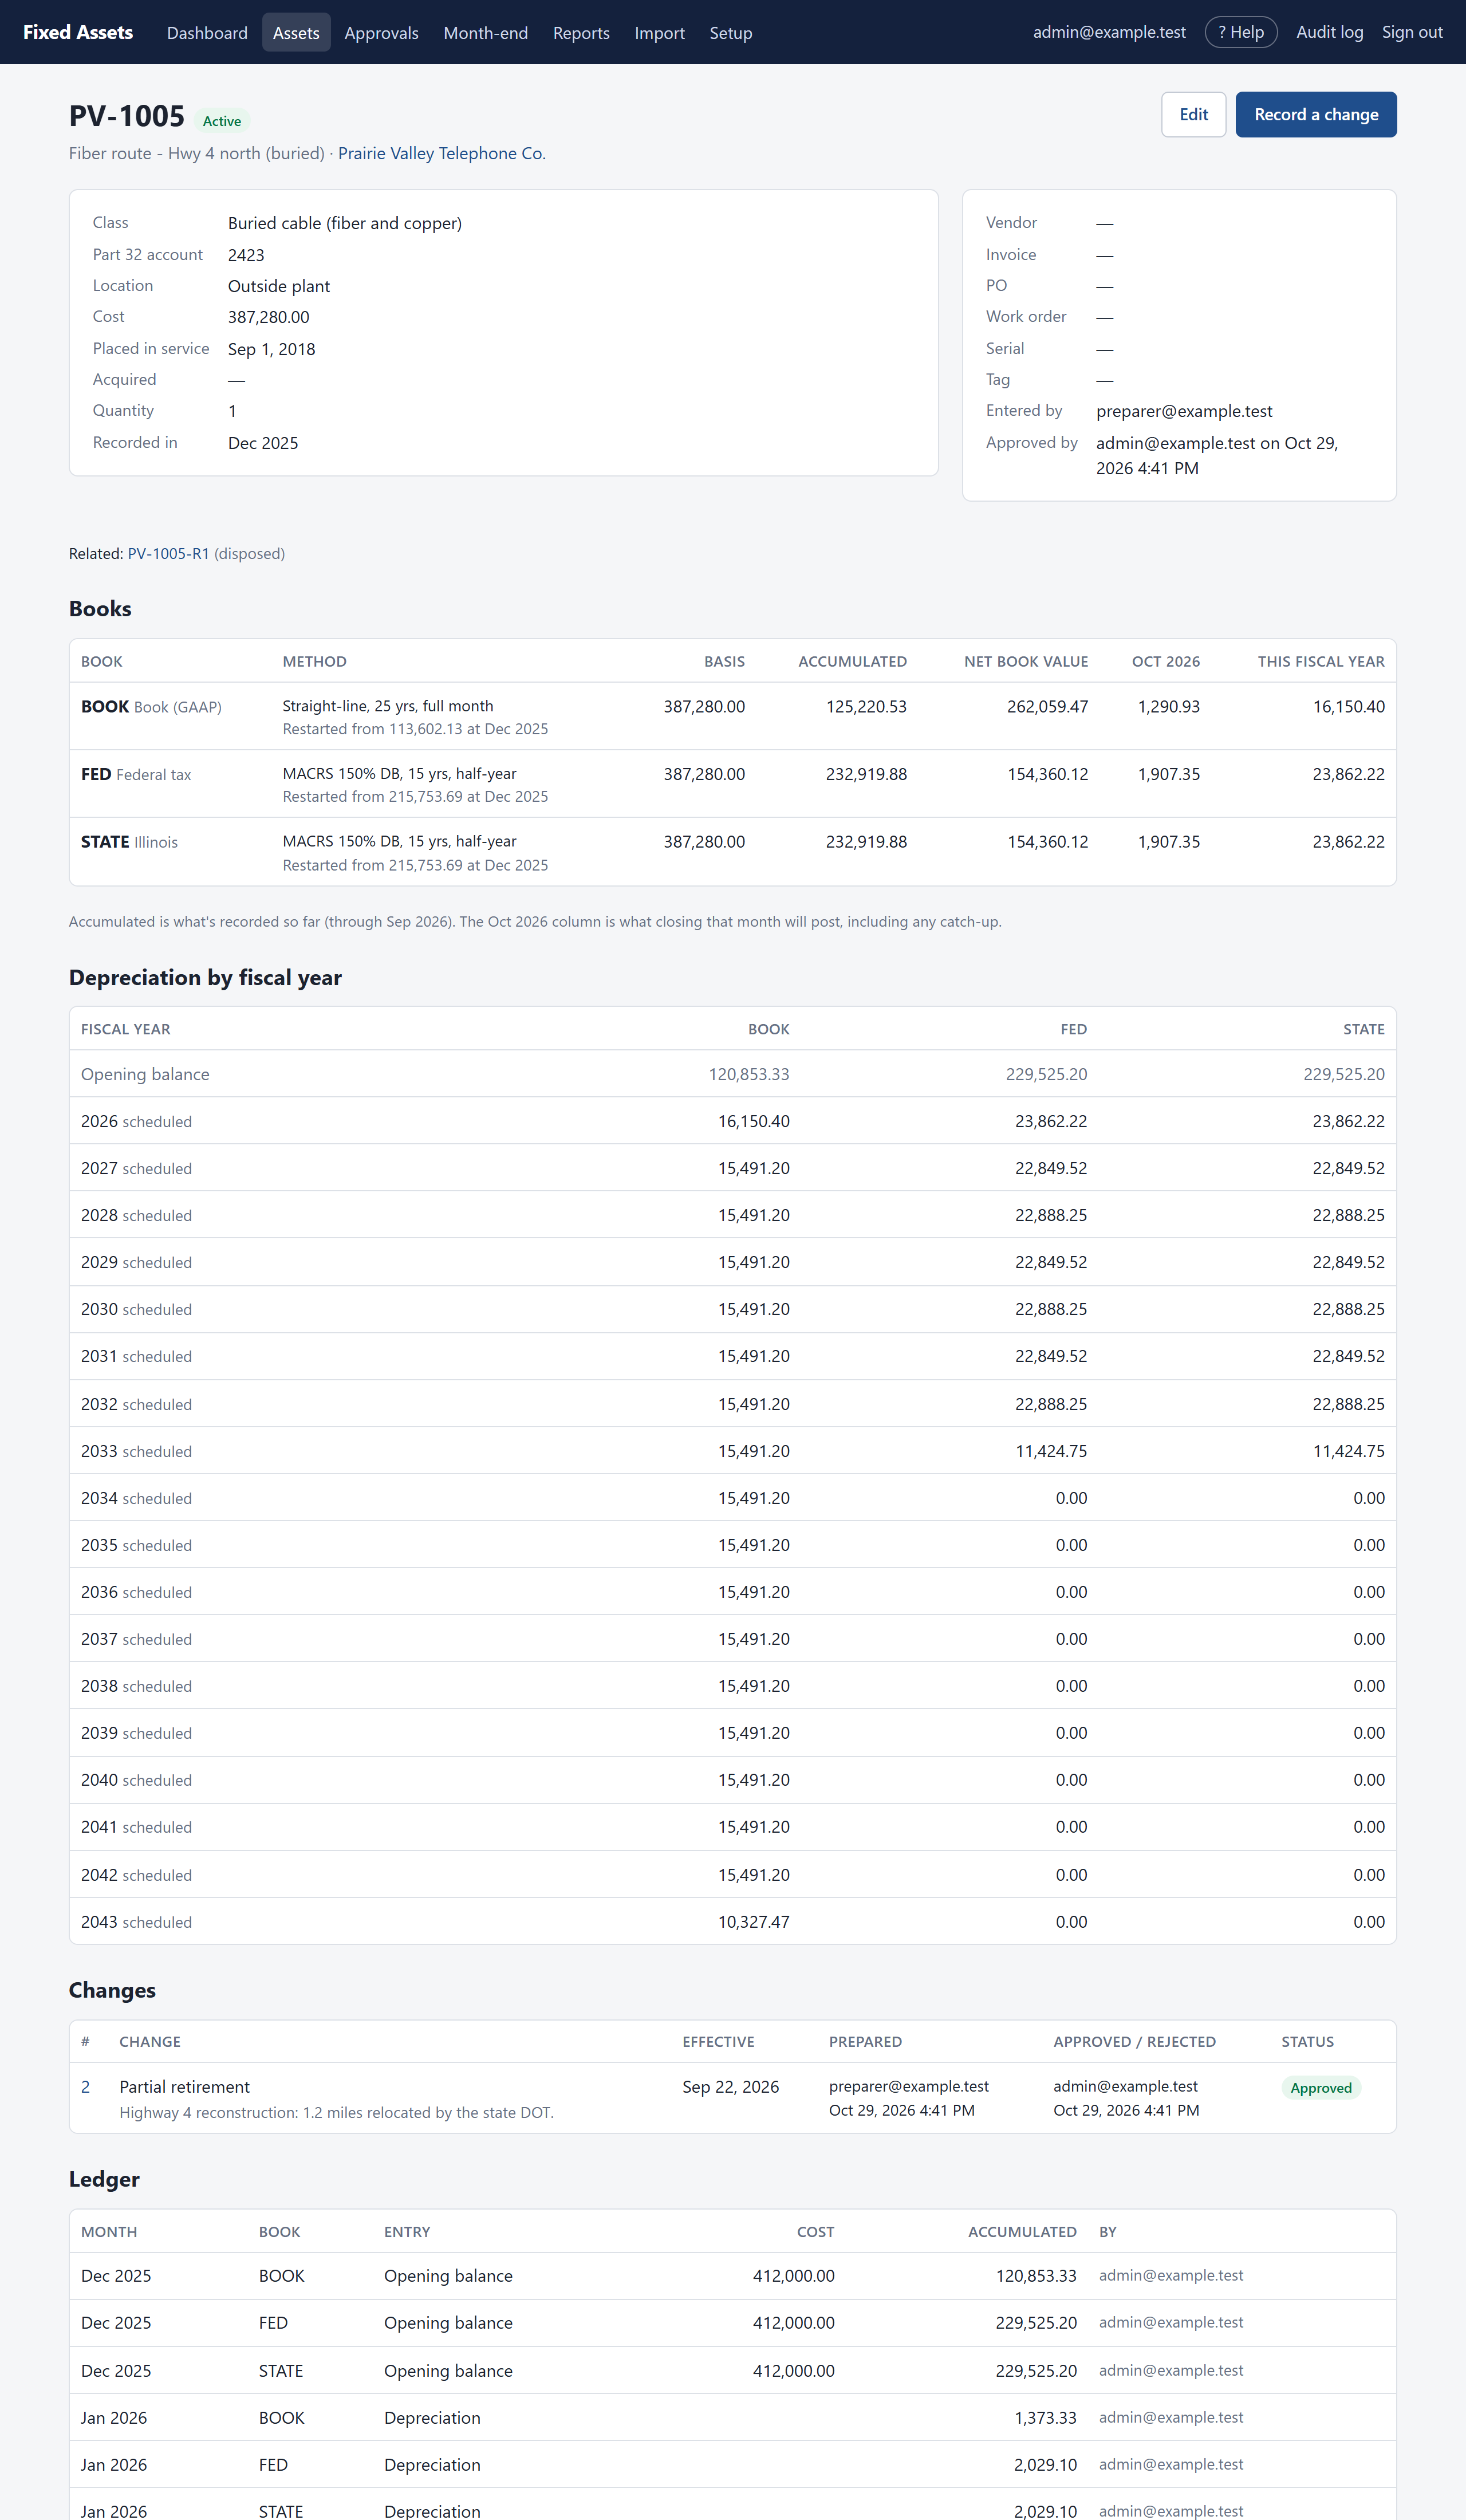Select the 2040 scheduled row label

136,1780
